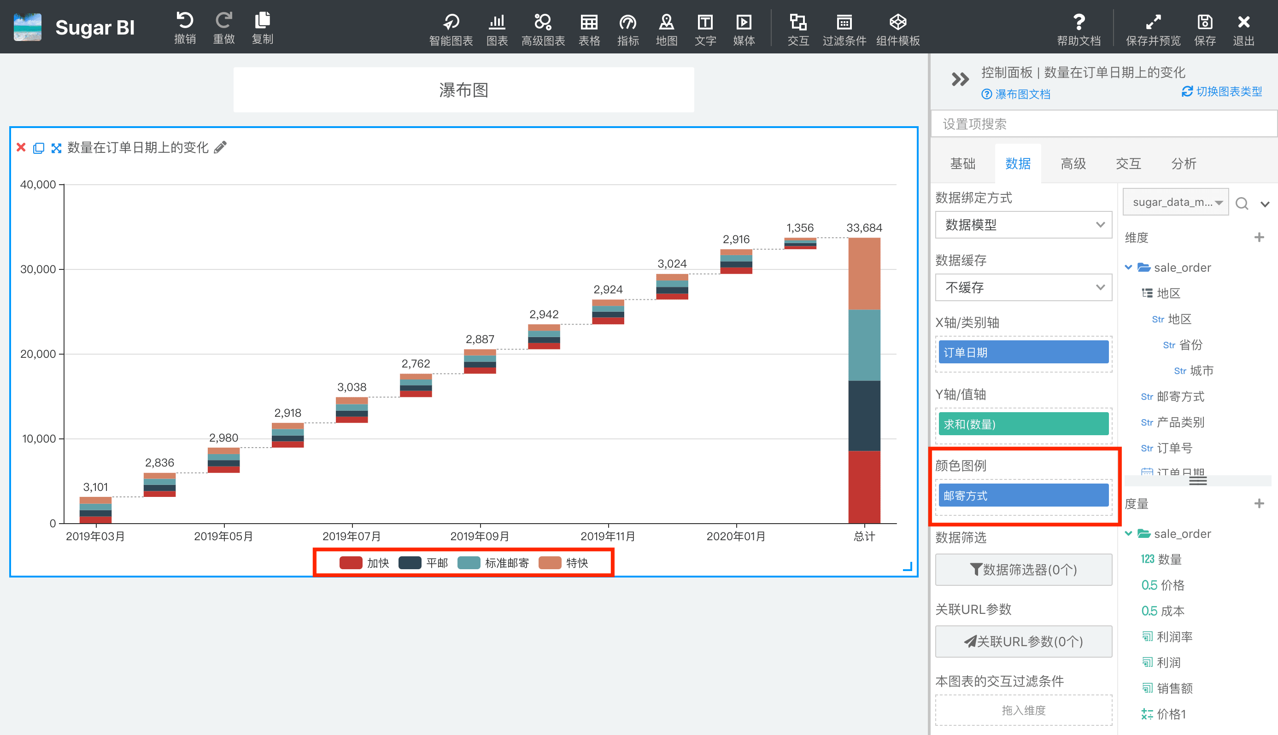Collapse the sale_order folder under 维度
Screen dimensions: 1278x735
coord(1129,267)
